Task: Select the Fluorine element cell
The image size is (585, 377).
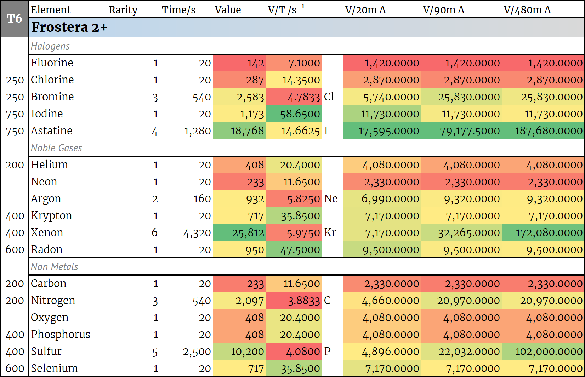Action: coord(68,63)
